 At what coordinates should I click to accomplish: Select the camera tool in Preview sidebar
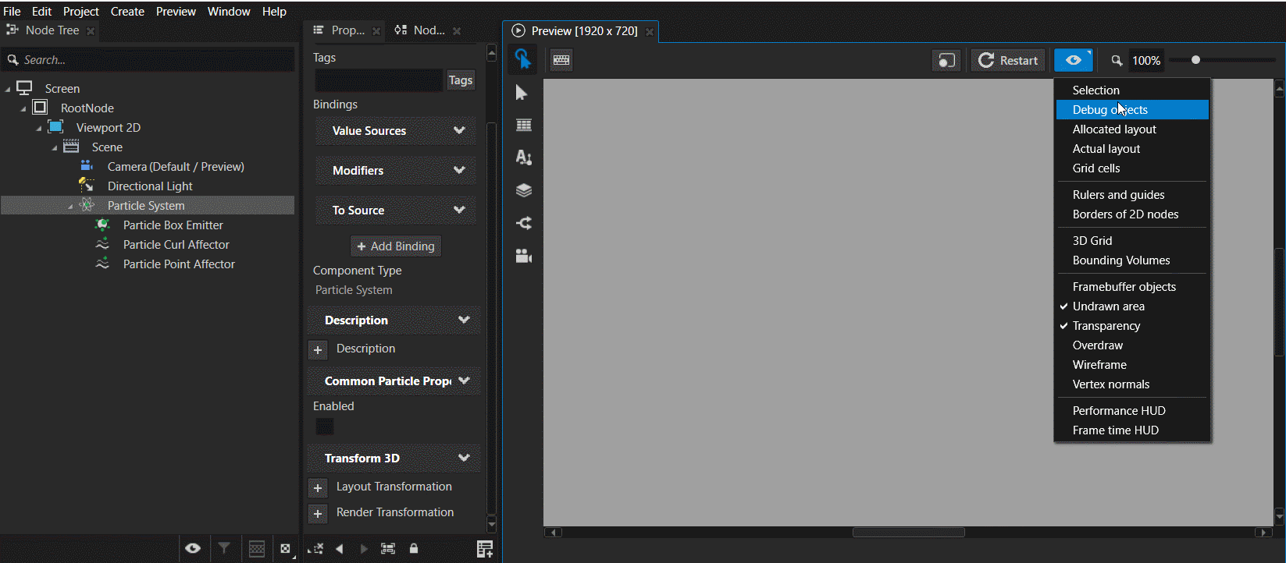(x=524, y=256)
